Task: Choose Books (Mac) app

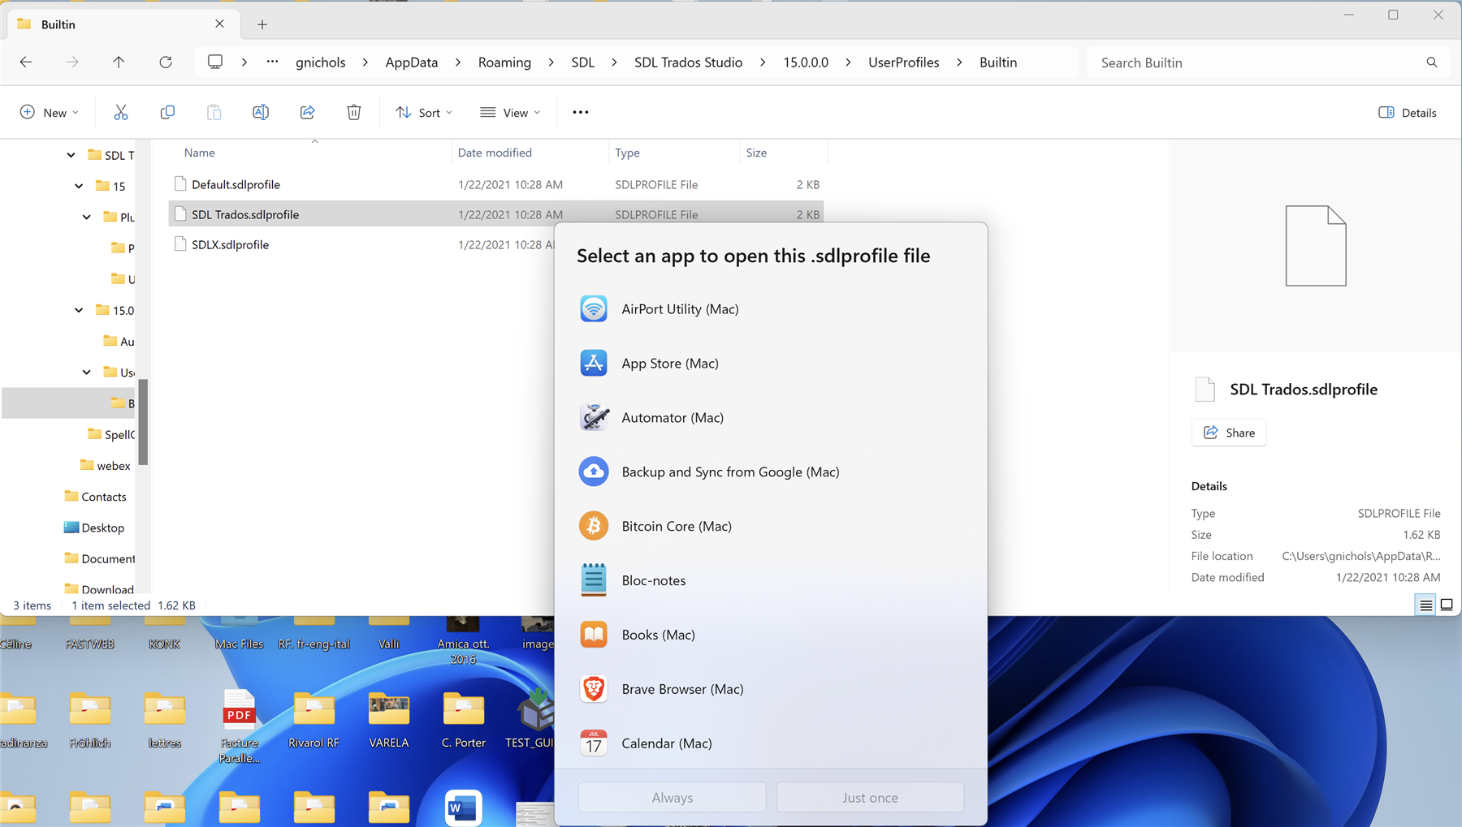Action: pyautogui.click(x=771, y=635)
